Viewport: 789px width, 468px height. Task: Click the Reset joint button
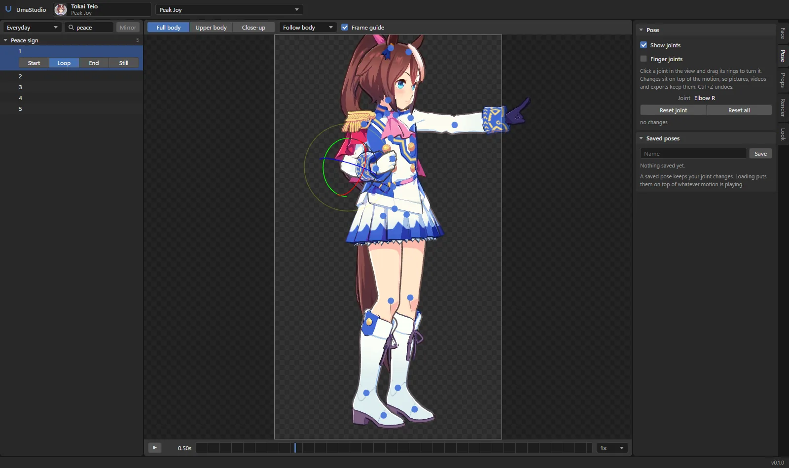pyautogui.click(x=673, y=110)
